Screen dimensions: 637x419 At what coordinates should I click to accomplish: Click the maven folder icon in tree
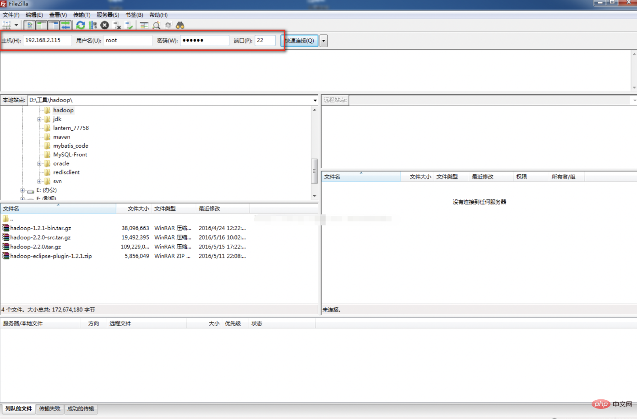[x=47, y=137]
